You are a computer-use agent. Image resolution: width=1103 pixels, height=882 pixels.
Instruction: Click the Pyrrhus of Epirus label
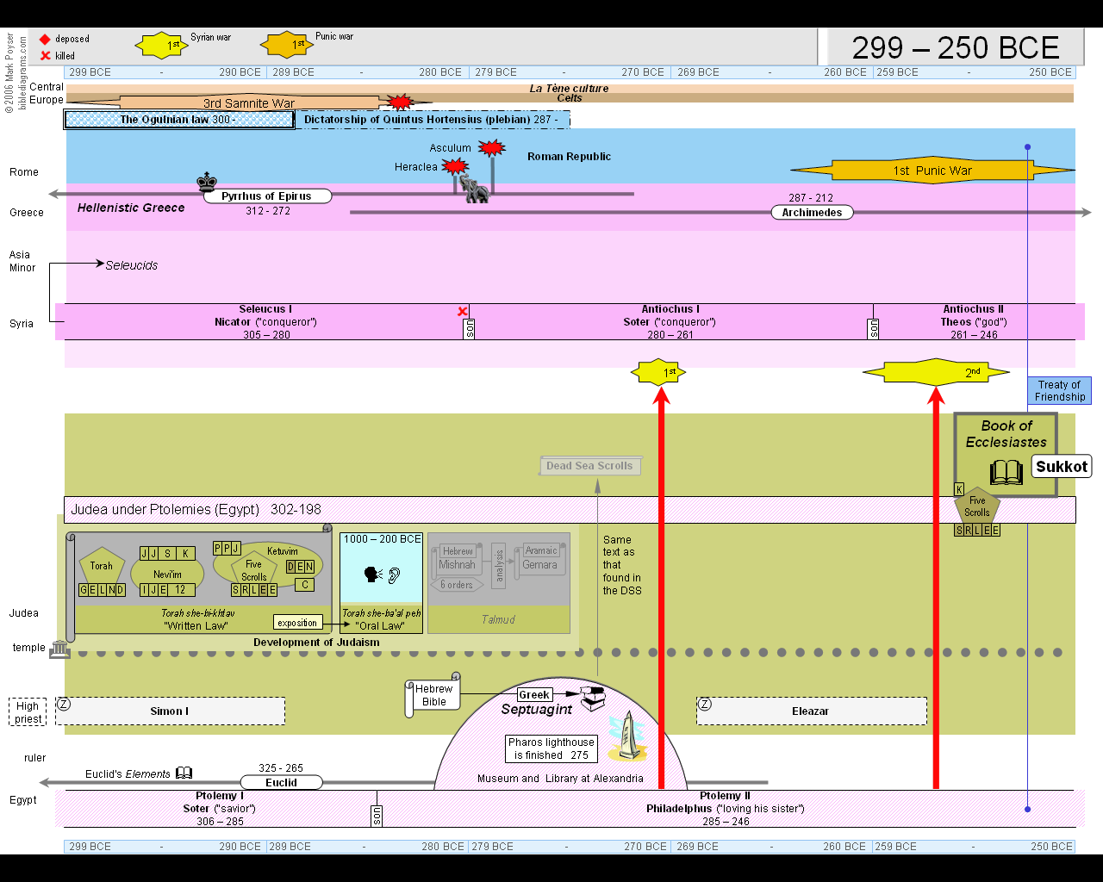[x=267, y=196]
